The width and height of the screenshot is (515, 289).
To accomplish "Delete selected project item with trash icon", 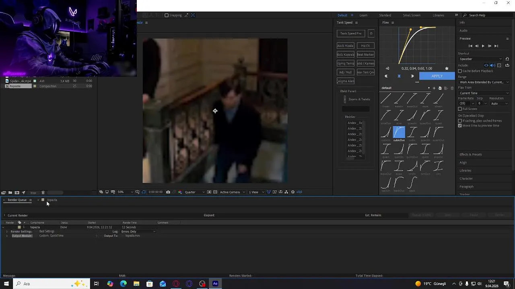I will (x=43, y=193).
